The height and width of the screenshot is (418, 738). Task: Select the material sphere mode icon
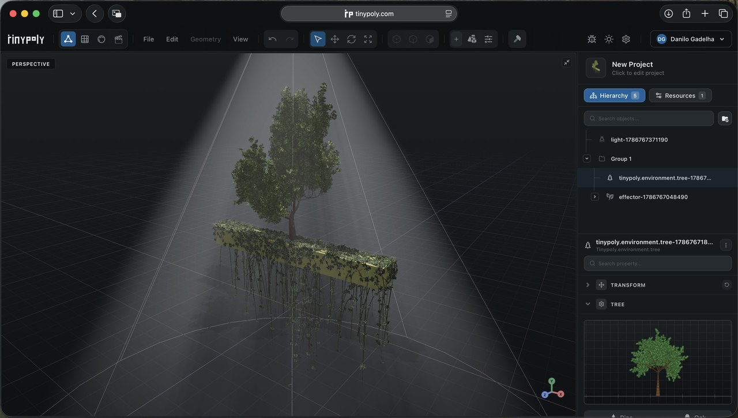click(x=101, y=39)
